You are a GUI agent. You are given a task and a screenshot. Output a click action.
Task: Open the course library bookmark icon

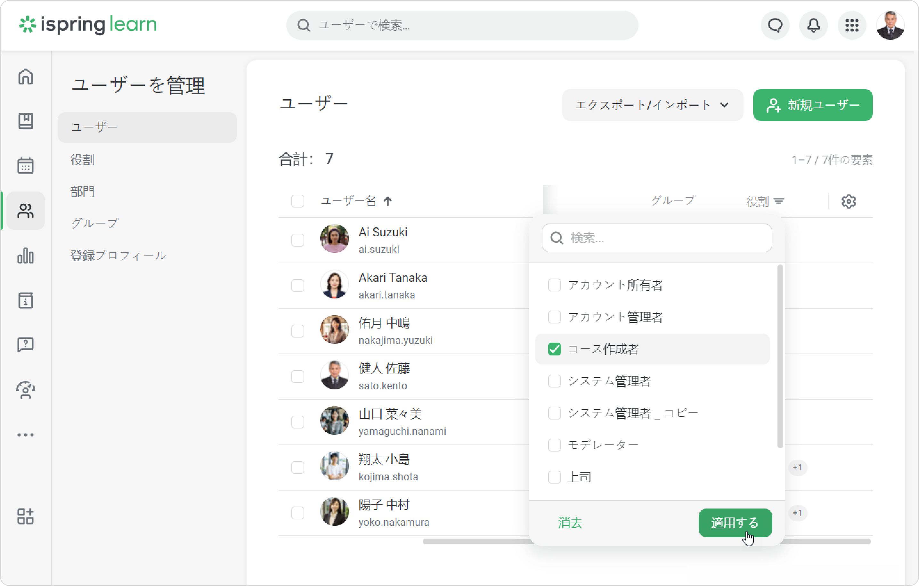click(x=26, y=121)
